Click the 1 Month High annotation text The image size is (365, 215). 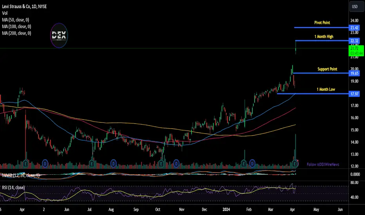pos(324,36)
